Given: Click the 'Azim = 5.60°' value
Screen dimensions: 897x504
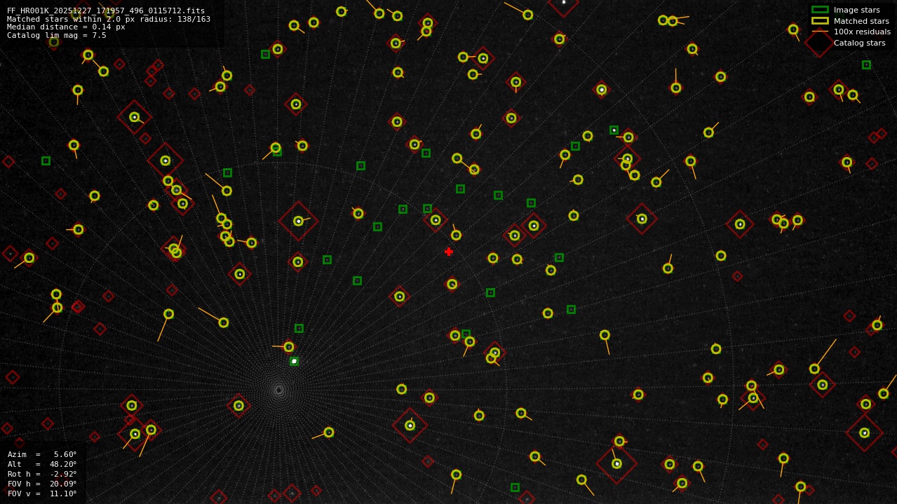Looking at the screenshot, I should (x=42, y=454).
